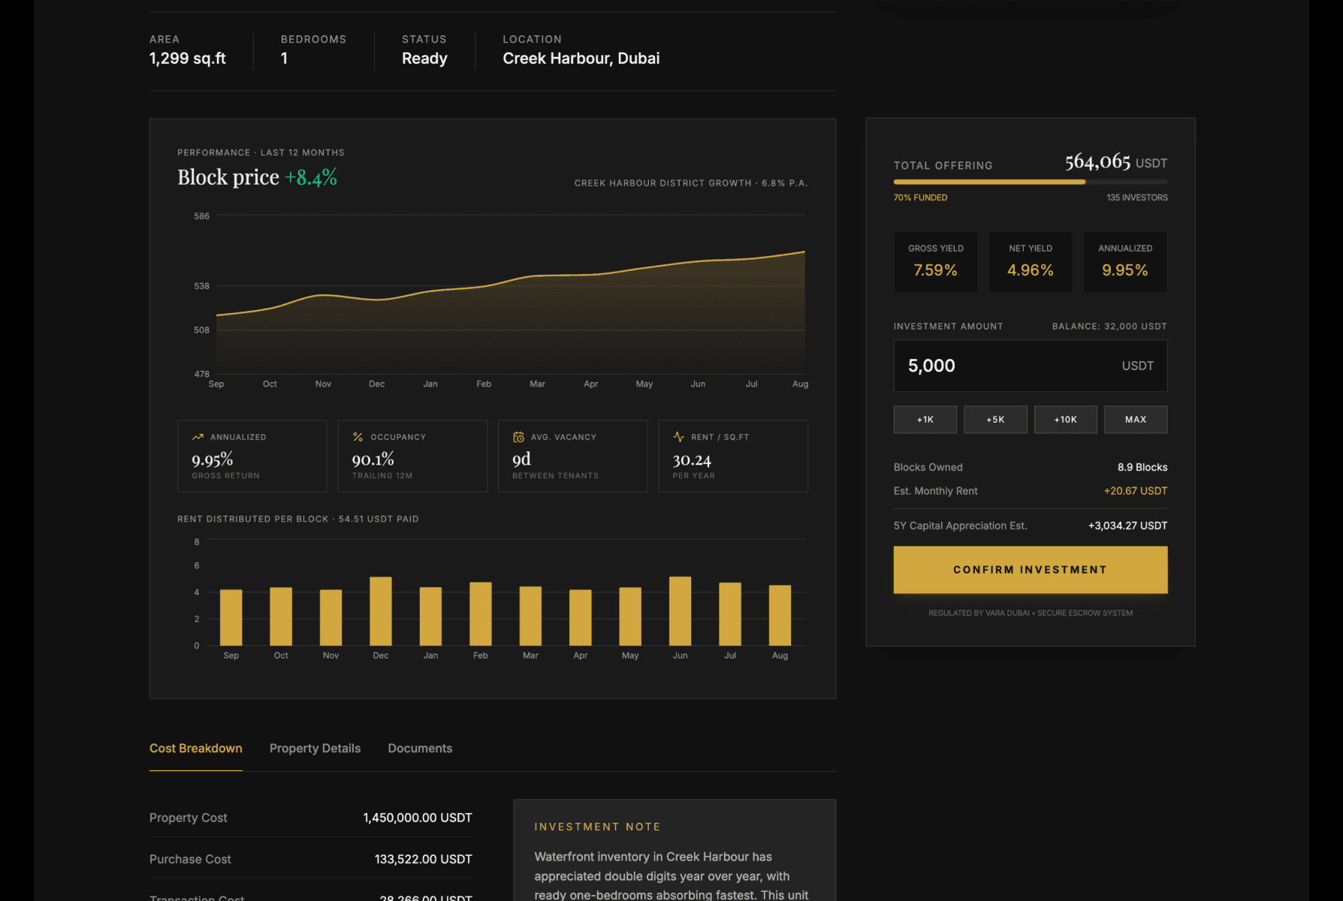Click the June rent bar
The width and height of the screenshot is (1343, 901).
(x=680, y=611)
